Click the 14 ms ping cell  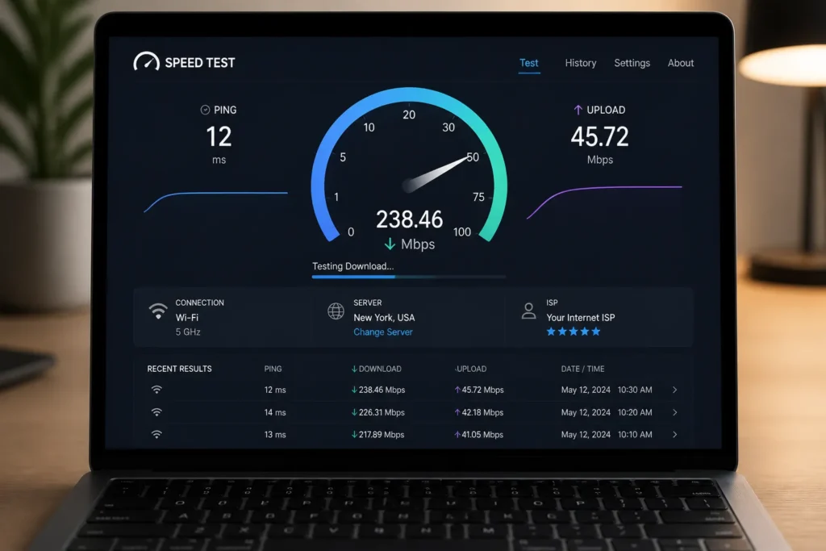[x=275, y=412]
